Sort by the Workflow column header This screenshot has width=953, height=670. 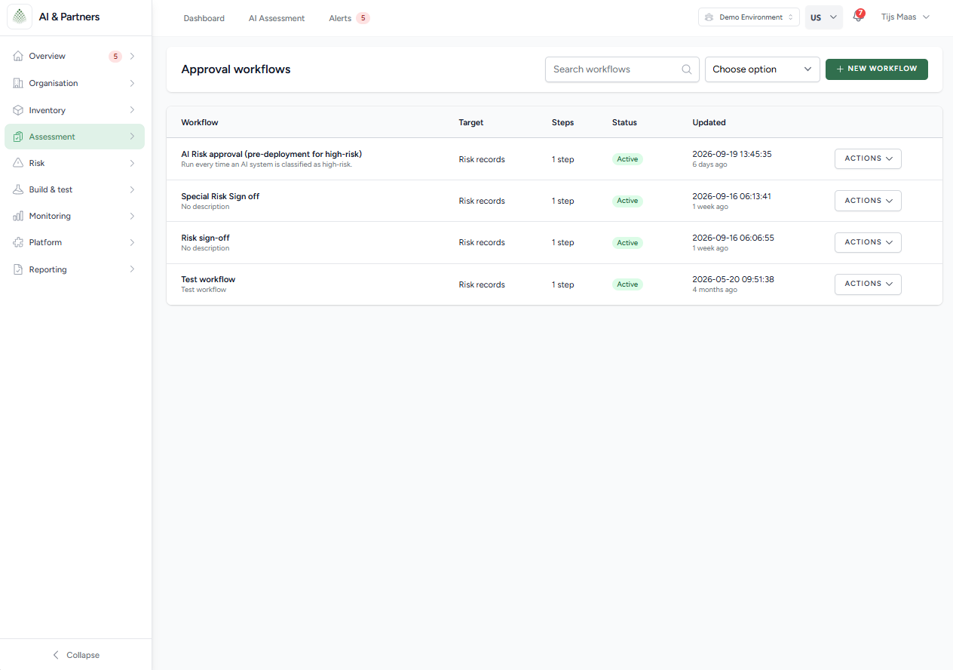pos(200,122)
